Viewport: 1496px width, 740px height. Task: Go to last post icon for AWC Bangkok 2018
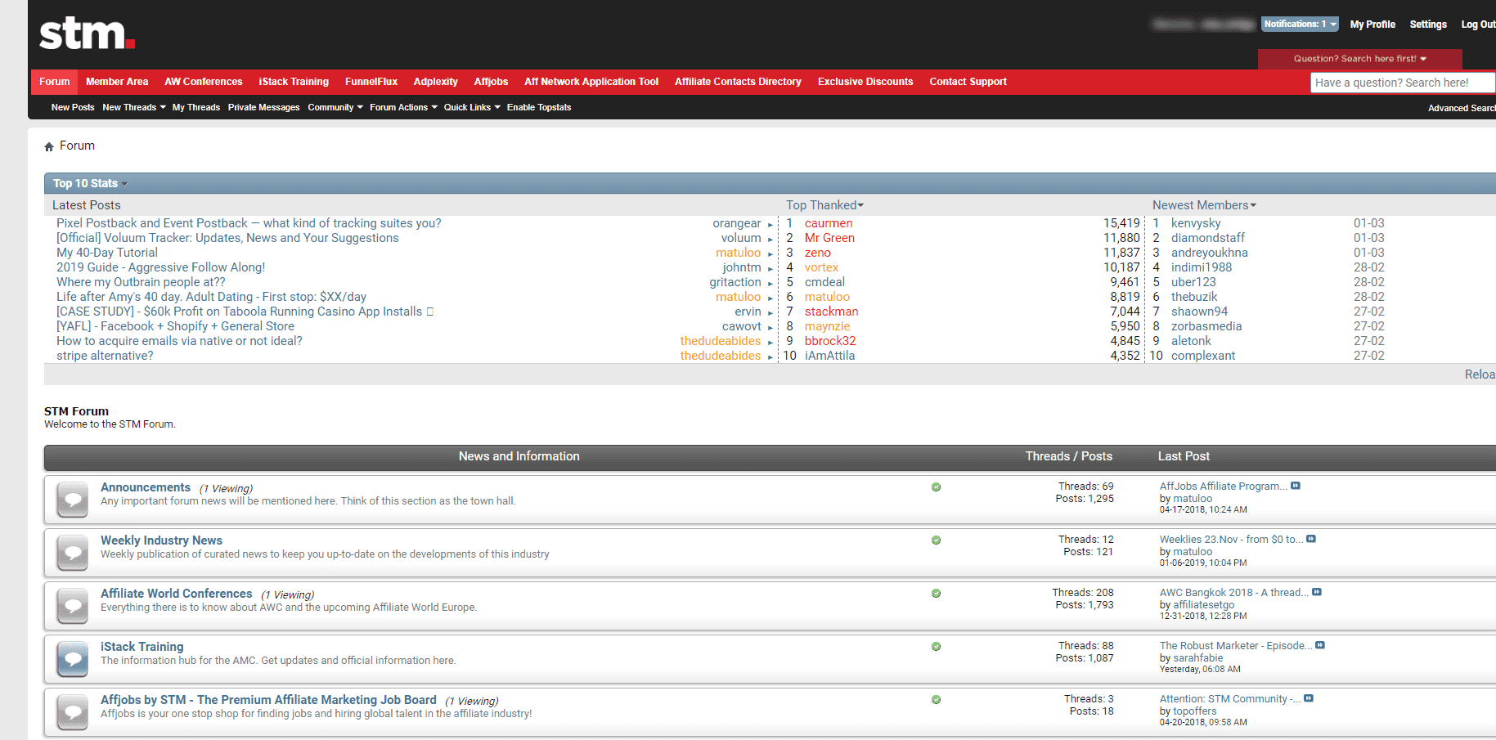tap(1317, 592)
